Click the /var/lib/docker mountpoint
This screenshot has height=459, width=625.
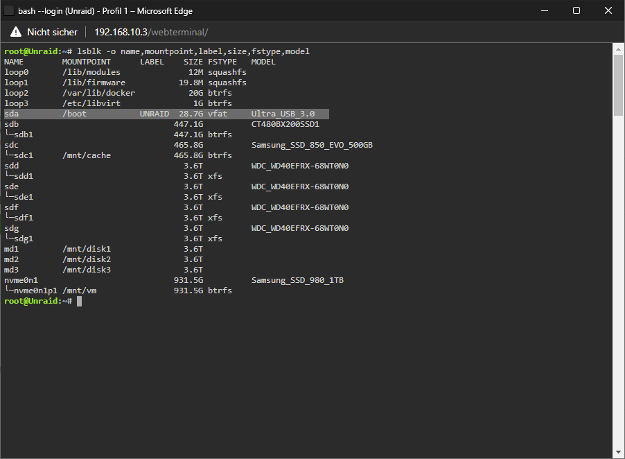[x=98, y=93]
